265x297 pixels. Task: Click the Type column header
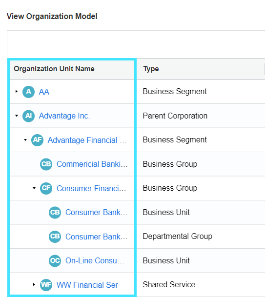(x=151, y=69)
